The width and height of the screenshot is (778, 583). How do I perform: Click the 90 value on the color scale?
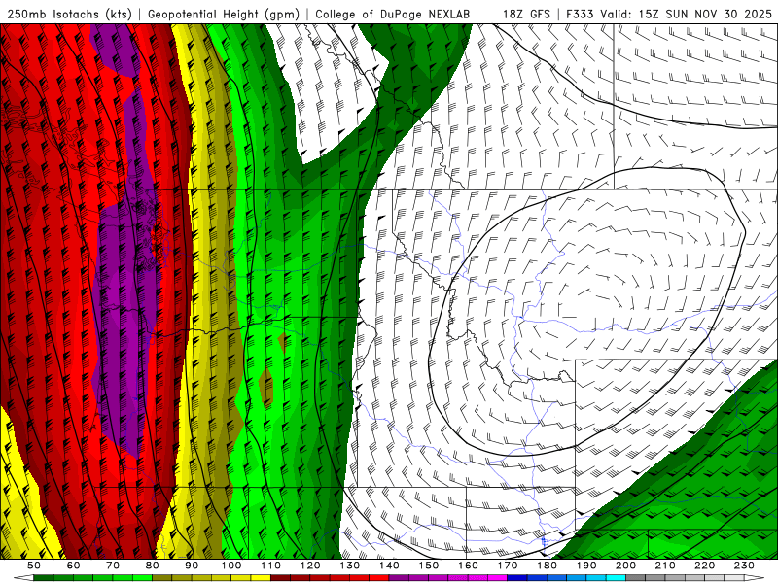192,566
